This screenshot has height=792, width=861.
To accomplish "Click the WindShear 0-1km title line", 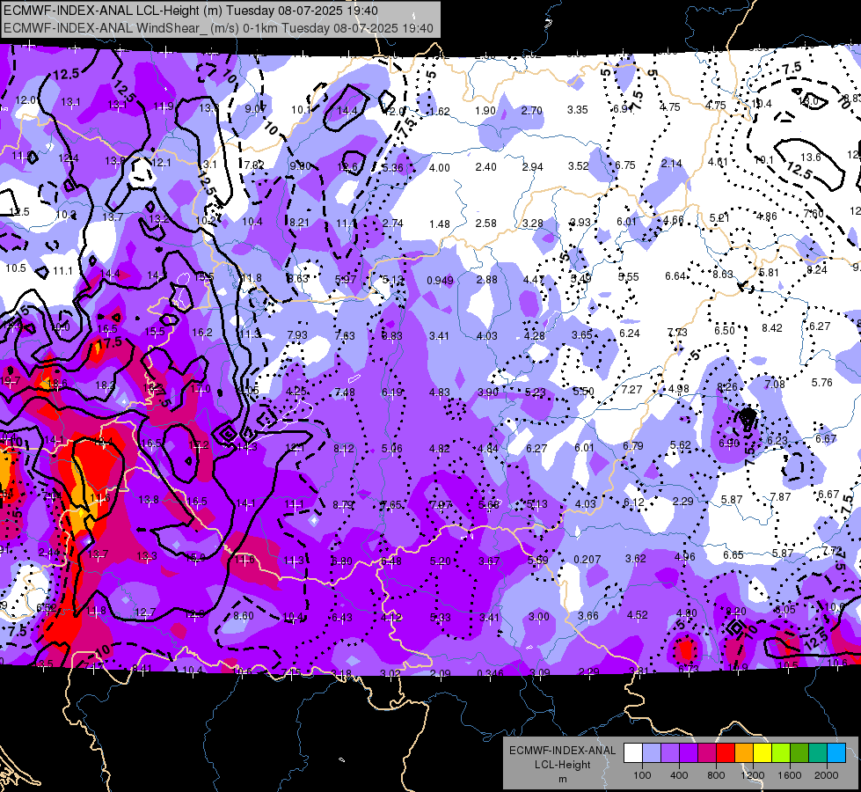I will (218, 28).
